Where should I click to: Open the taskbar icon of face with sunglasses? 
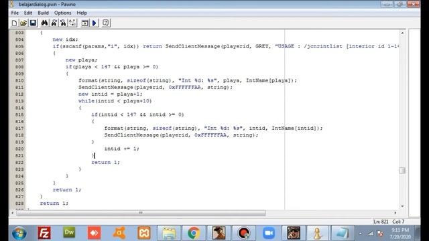pyautogui.click(x=294, y=233)
